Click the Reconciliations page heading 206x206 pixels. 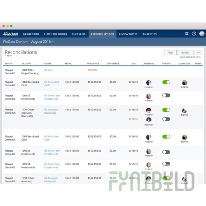(21, 52)
